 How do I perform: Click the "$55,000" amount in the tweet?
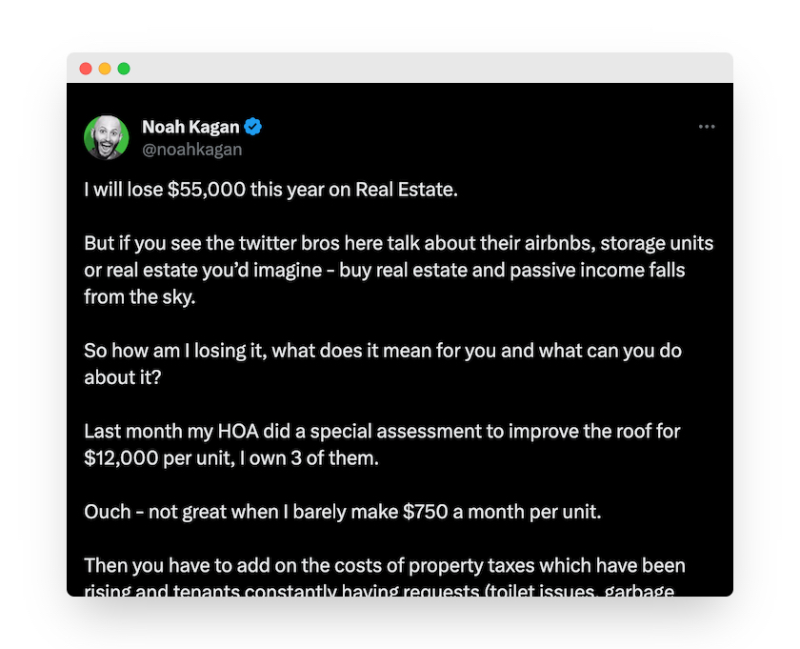(x=206, y=189)
